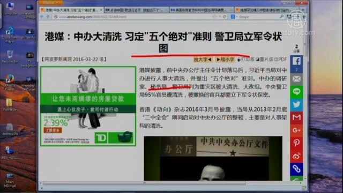
Task: Go forward using the browser forward arrow
Action: pos(48,17)
